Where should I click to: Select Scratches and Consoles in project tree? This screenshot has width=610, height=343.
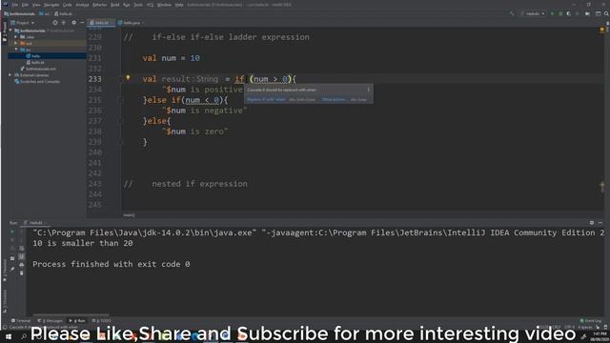(40, 82)
